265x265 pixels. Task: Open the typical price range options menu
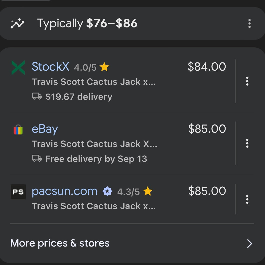pyautogui.click(x=249, y=24)
